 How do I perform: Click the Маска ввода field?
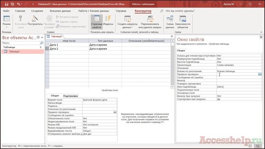pyautogui.click(x=99, y=103)
